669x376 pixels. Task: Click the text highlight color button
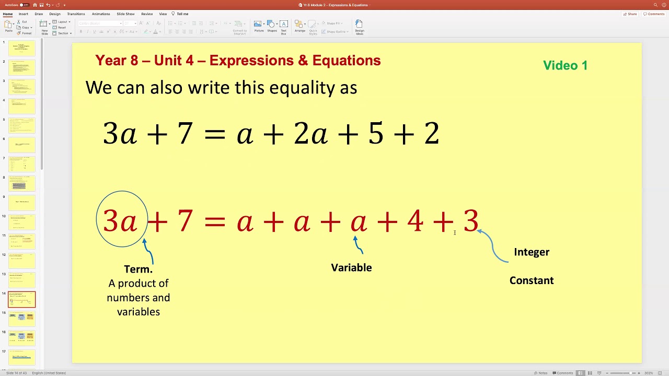click(146, 32)
